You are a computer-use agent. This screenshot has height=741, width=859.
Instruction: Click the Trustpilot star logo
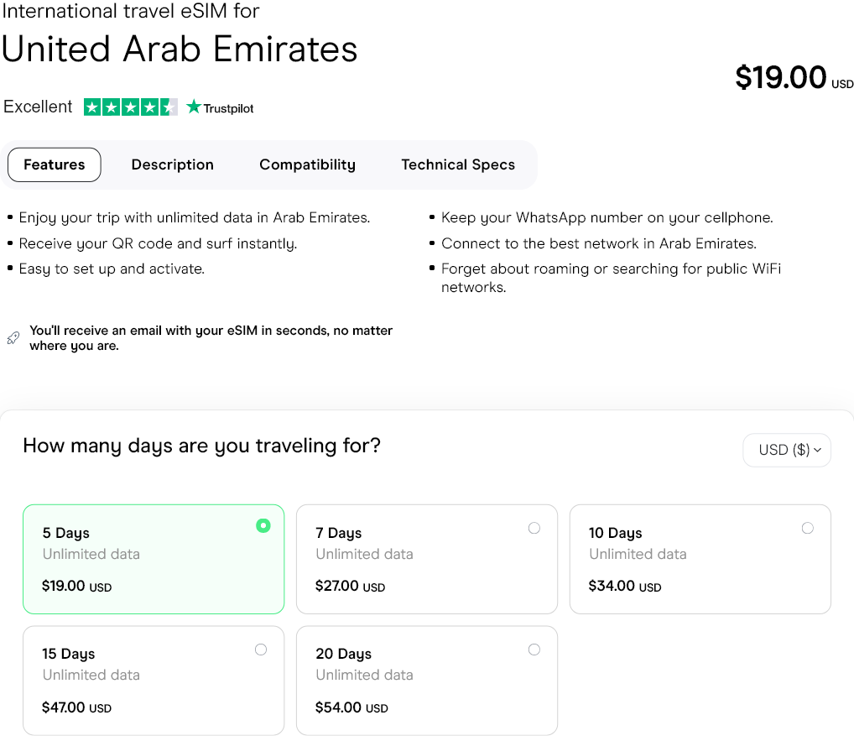195,107
